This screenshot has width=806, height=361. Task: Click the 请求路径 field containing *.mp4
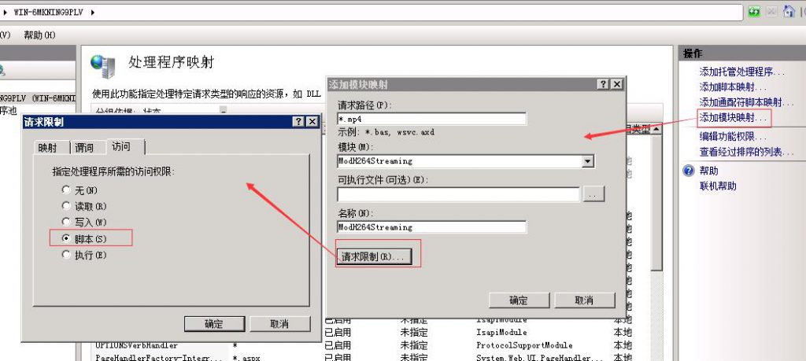(431, 119)
